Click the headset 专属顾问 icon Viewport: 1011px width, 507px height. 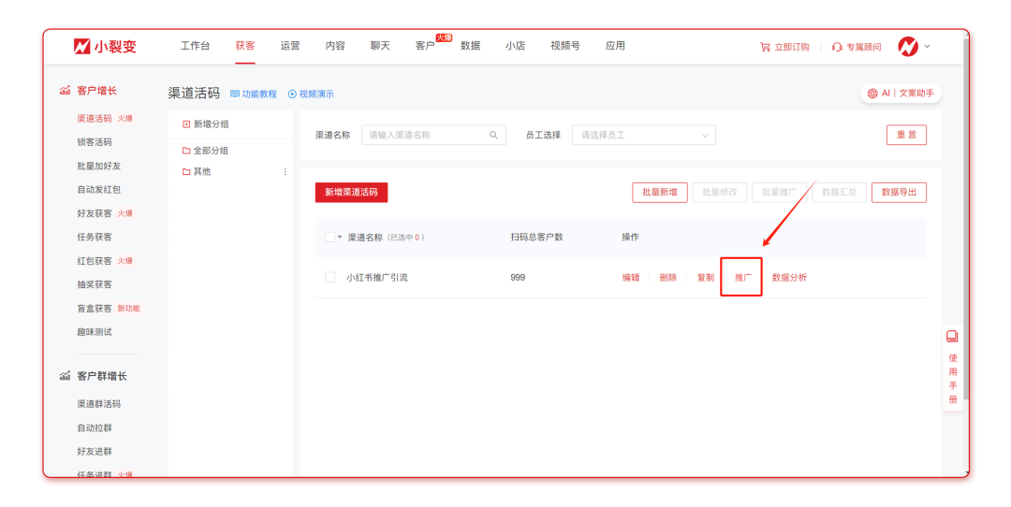coord(837,47)
